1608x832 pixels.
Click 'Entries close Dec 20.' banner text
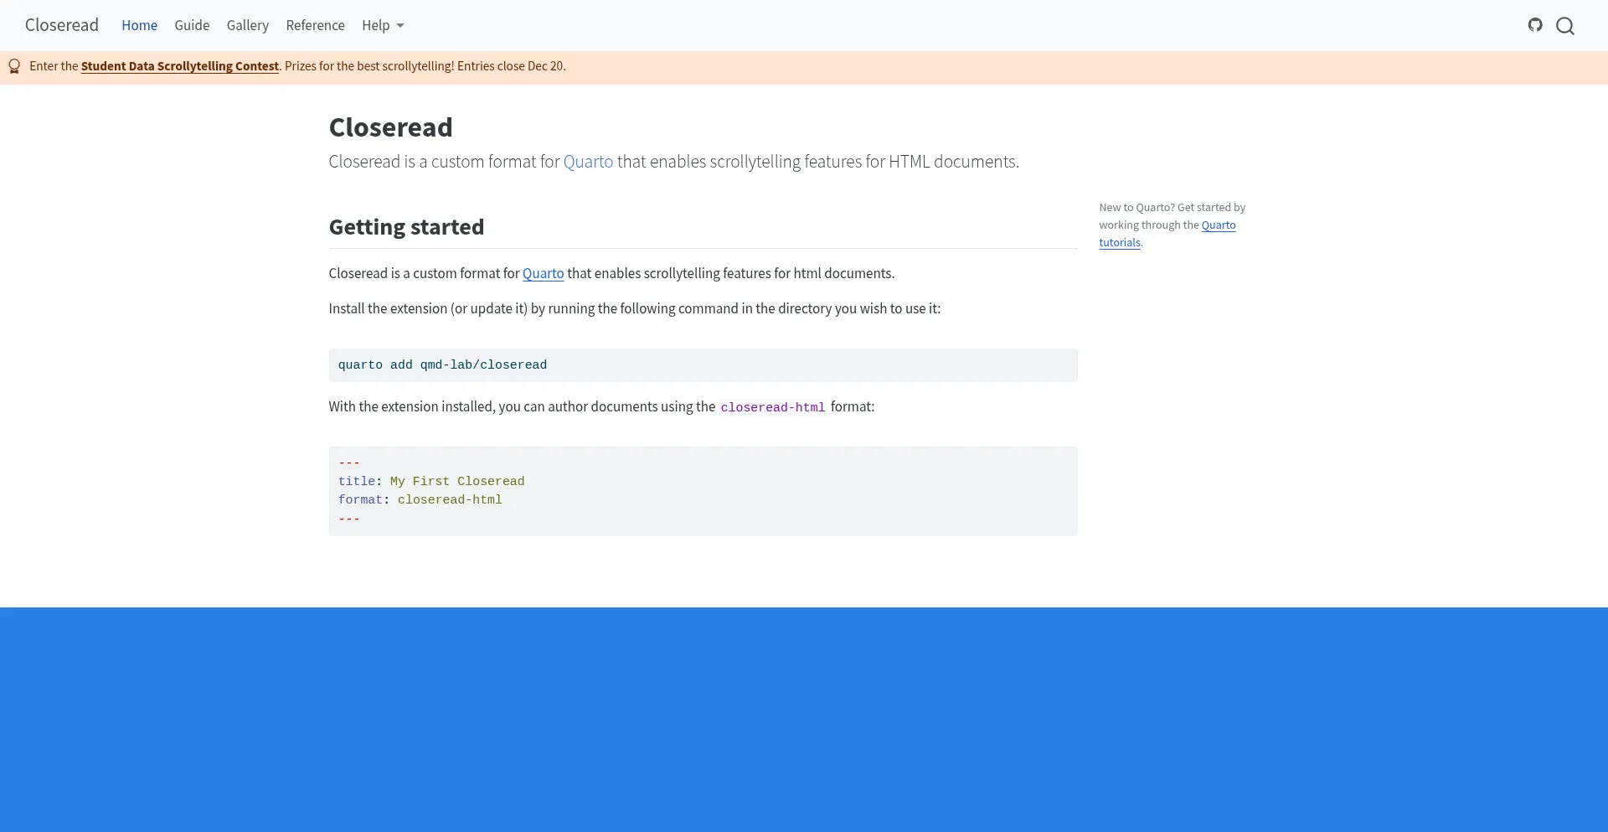512,66
